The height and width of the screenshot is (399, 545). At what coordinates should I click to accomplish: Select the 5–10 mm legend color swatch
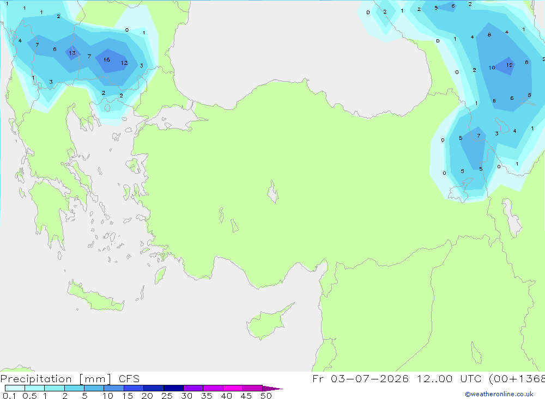(94, 388)
